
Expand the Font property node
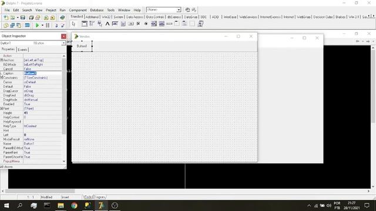[1, 108]
